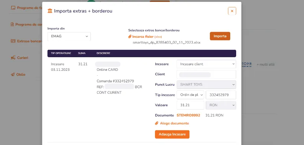304x145 pixels.
Task: Open the STEMRO9992 document link
Action: [x=188, y=115]
